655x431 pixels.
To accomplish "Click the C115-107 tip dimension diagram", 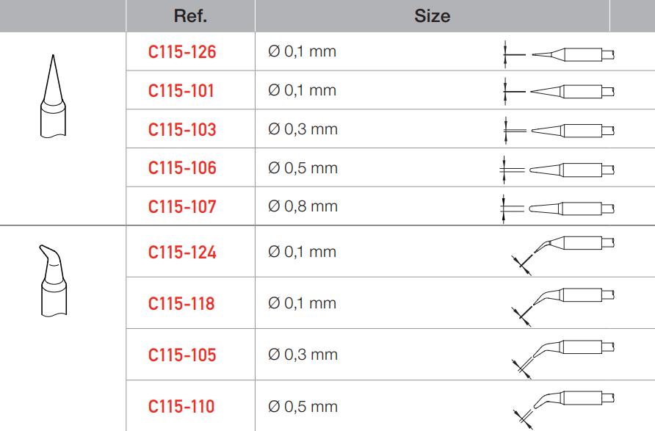I will (560, 207).
